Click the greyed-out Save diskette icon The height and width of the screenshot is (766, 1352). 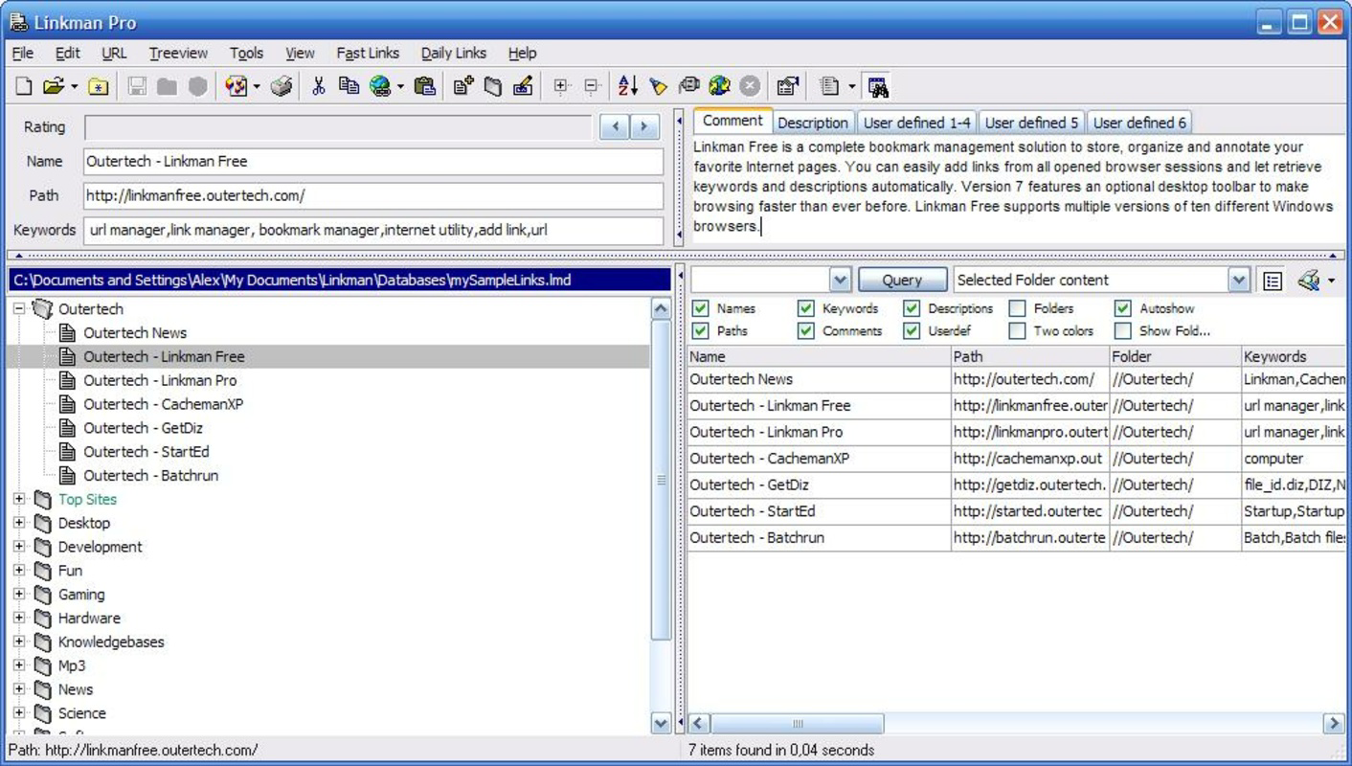click(137, 86)
